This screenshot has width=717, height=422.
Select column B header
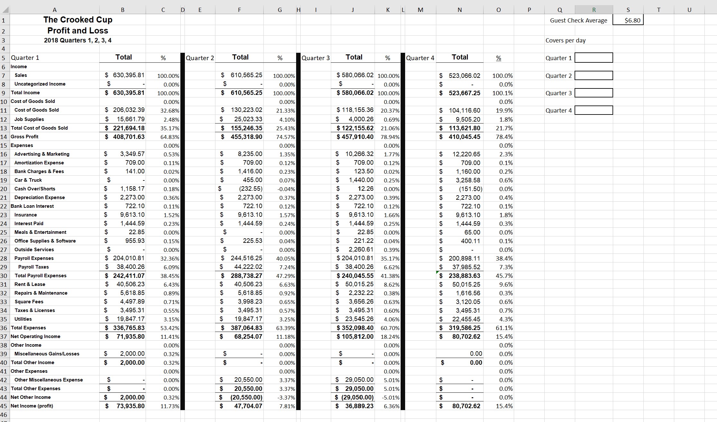point(123,10)
